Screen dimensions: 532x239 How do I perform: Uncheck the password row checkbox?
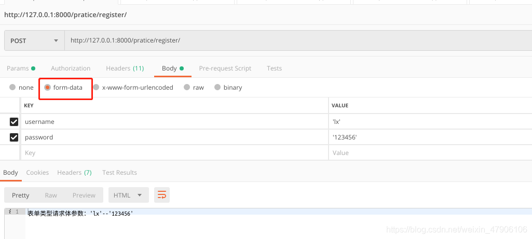[14, 137]
